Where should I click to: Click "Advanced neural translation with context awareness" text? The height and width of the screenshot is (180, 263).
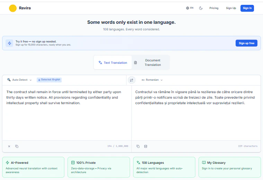(x=32, y=170)
